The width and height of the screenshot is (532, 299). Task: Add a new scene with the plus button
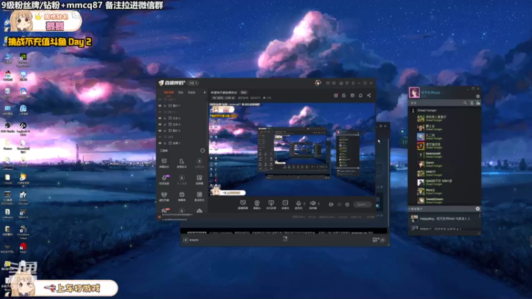(x=205, y=92)
